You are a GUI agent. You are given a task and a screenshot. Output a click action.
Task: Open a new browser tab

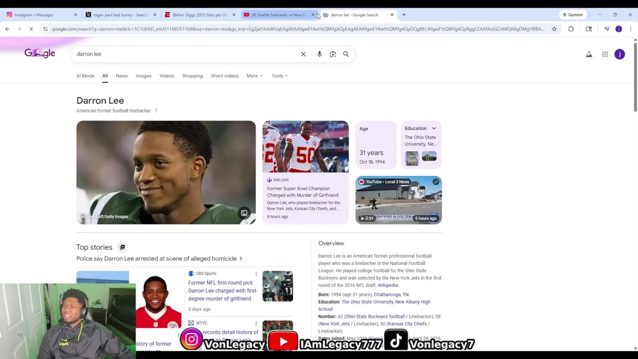pyautogui.click(x=404, y=14)
